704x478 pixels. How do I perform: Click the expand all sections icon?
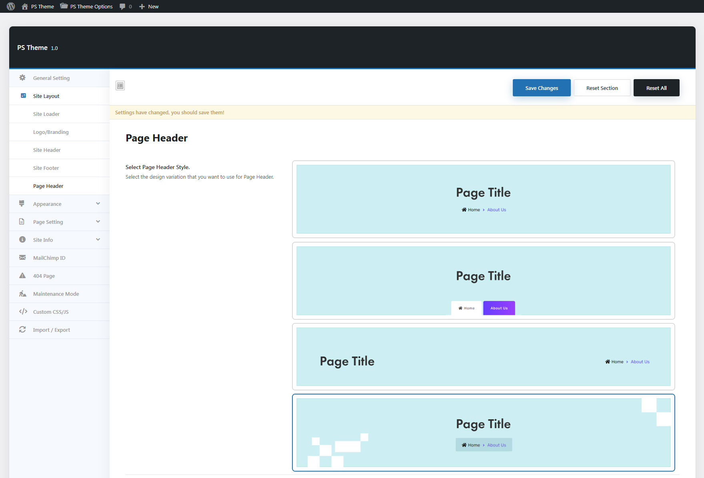[120, 86]
